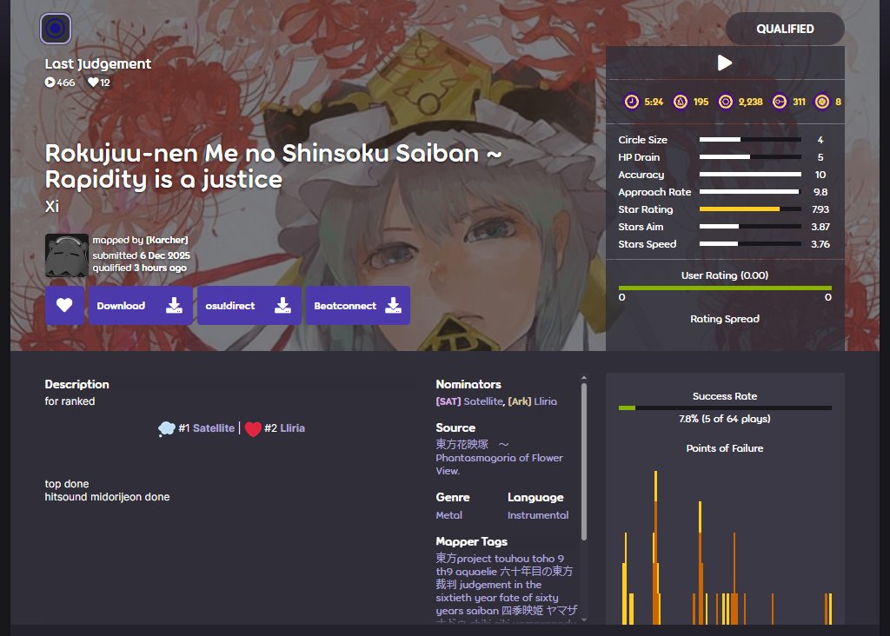Click the Circle Size bar

750,140
